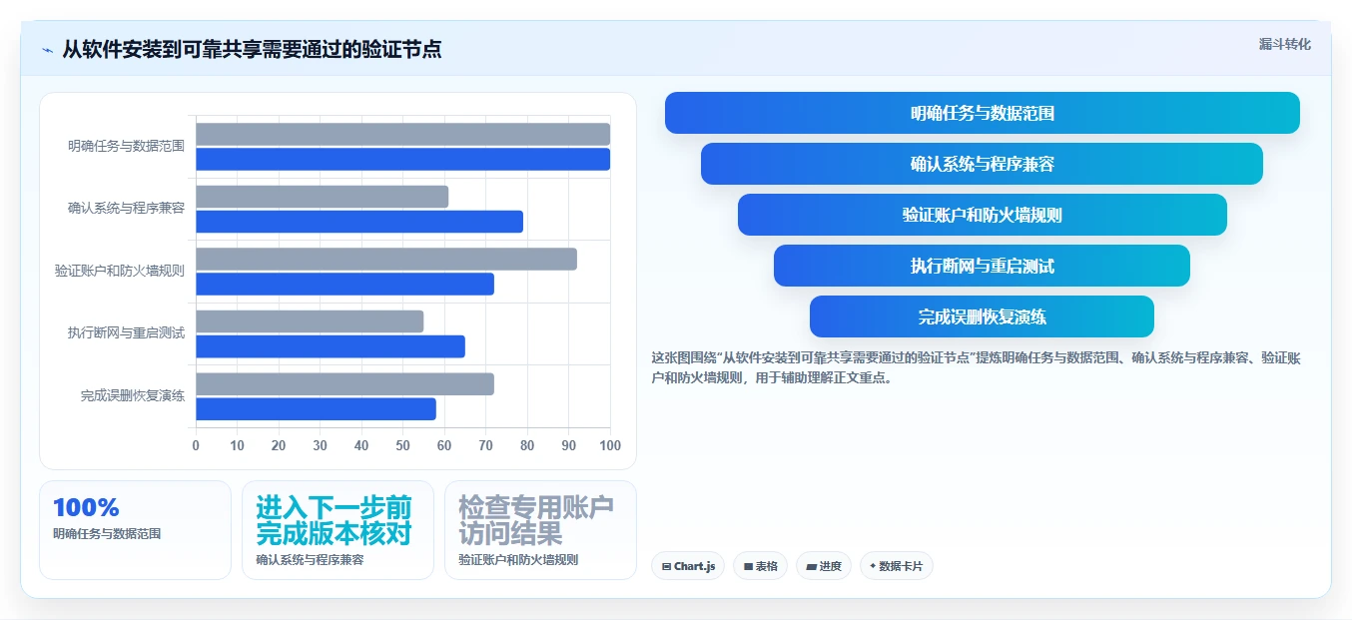This screenshot has height=620, width=1352.
Task: Click chart y-axis label 验证账户和防火墙规则
Action: (x=120, y=271)
